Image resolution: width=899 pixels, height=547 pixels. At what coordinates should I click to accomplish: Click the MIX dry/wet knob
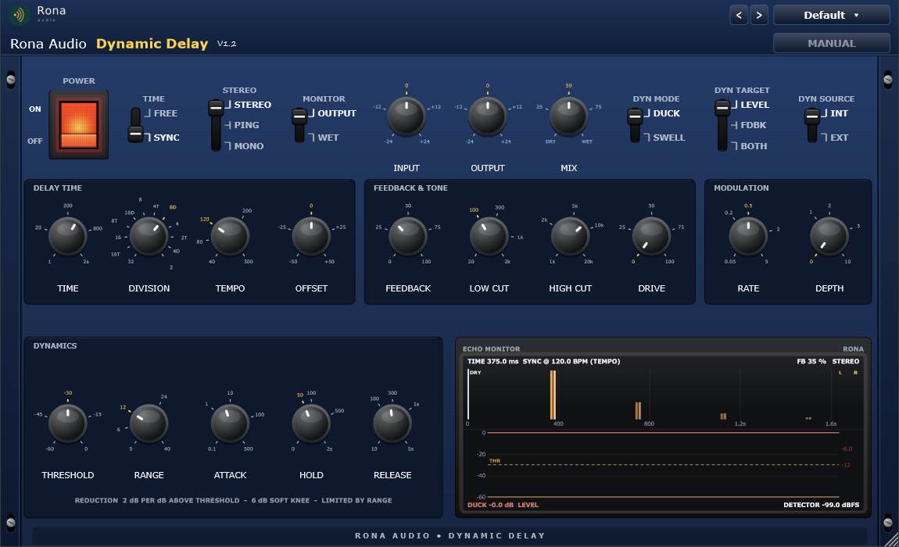click(569, 117)
